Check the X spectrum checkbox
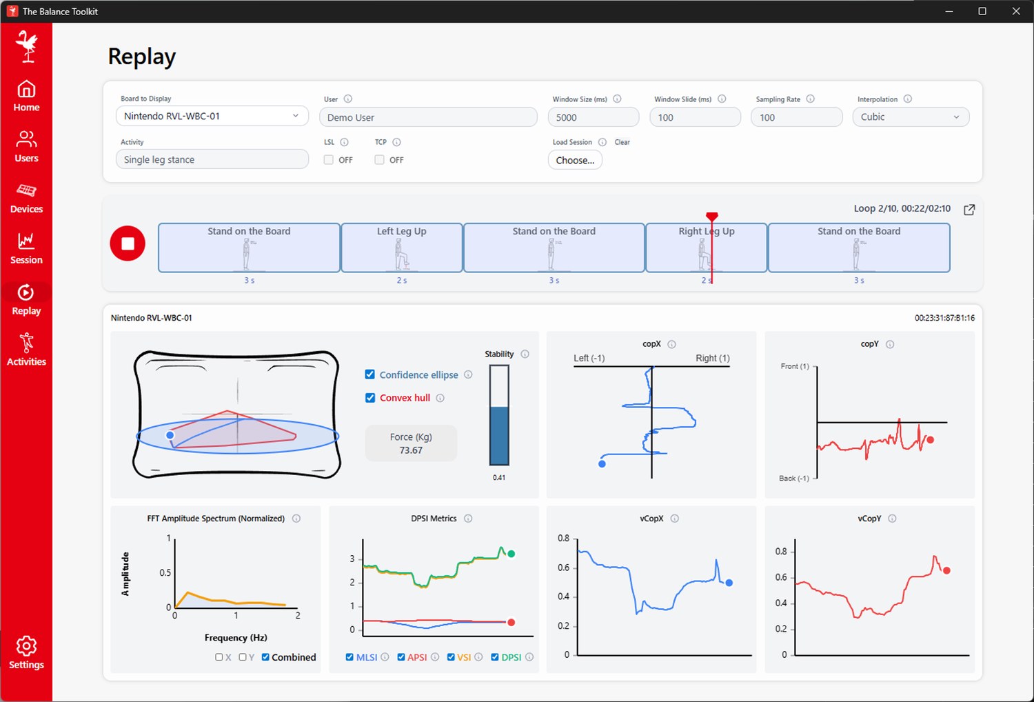The width and height of the screenshot is (1034, 702). (x=219, y=657)
